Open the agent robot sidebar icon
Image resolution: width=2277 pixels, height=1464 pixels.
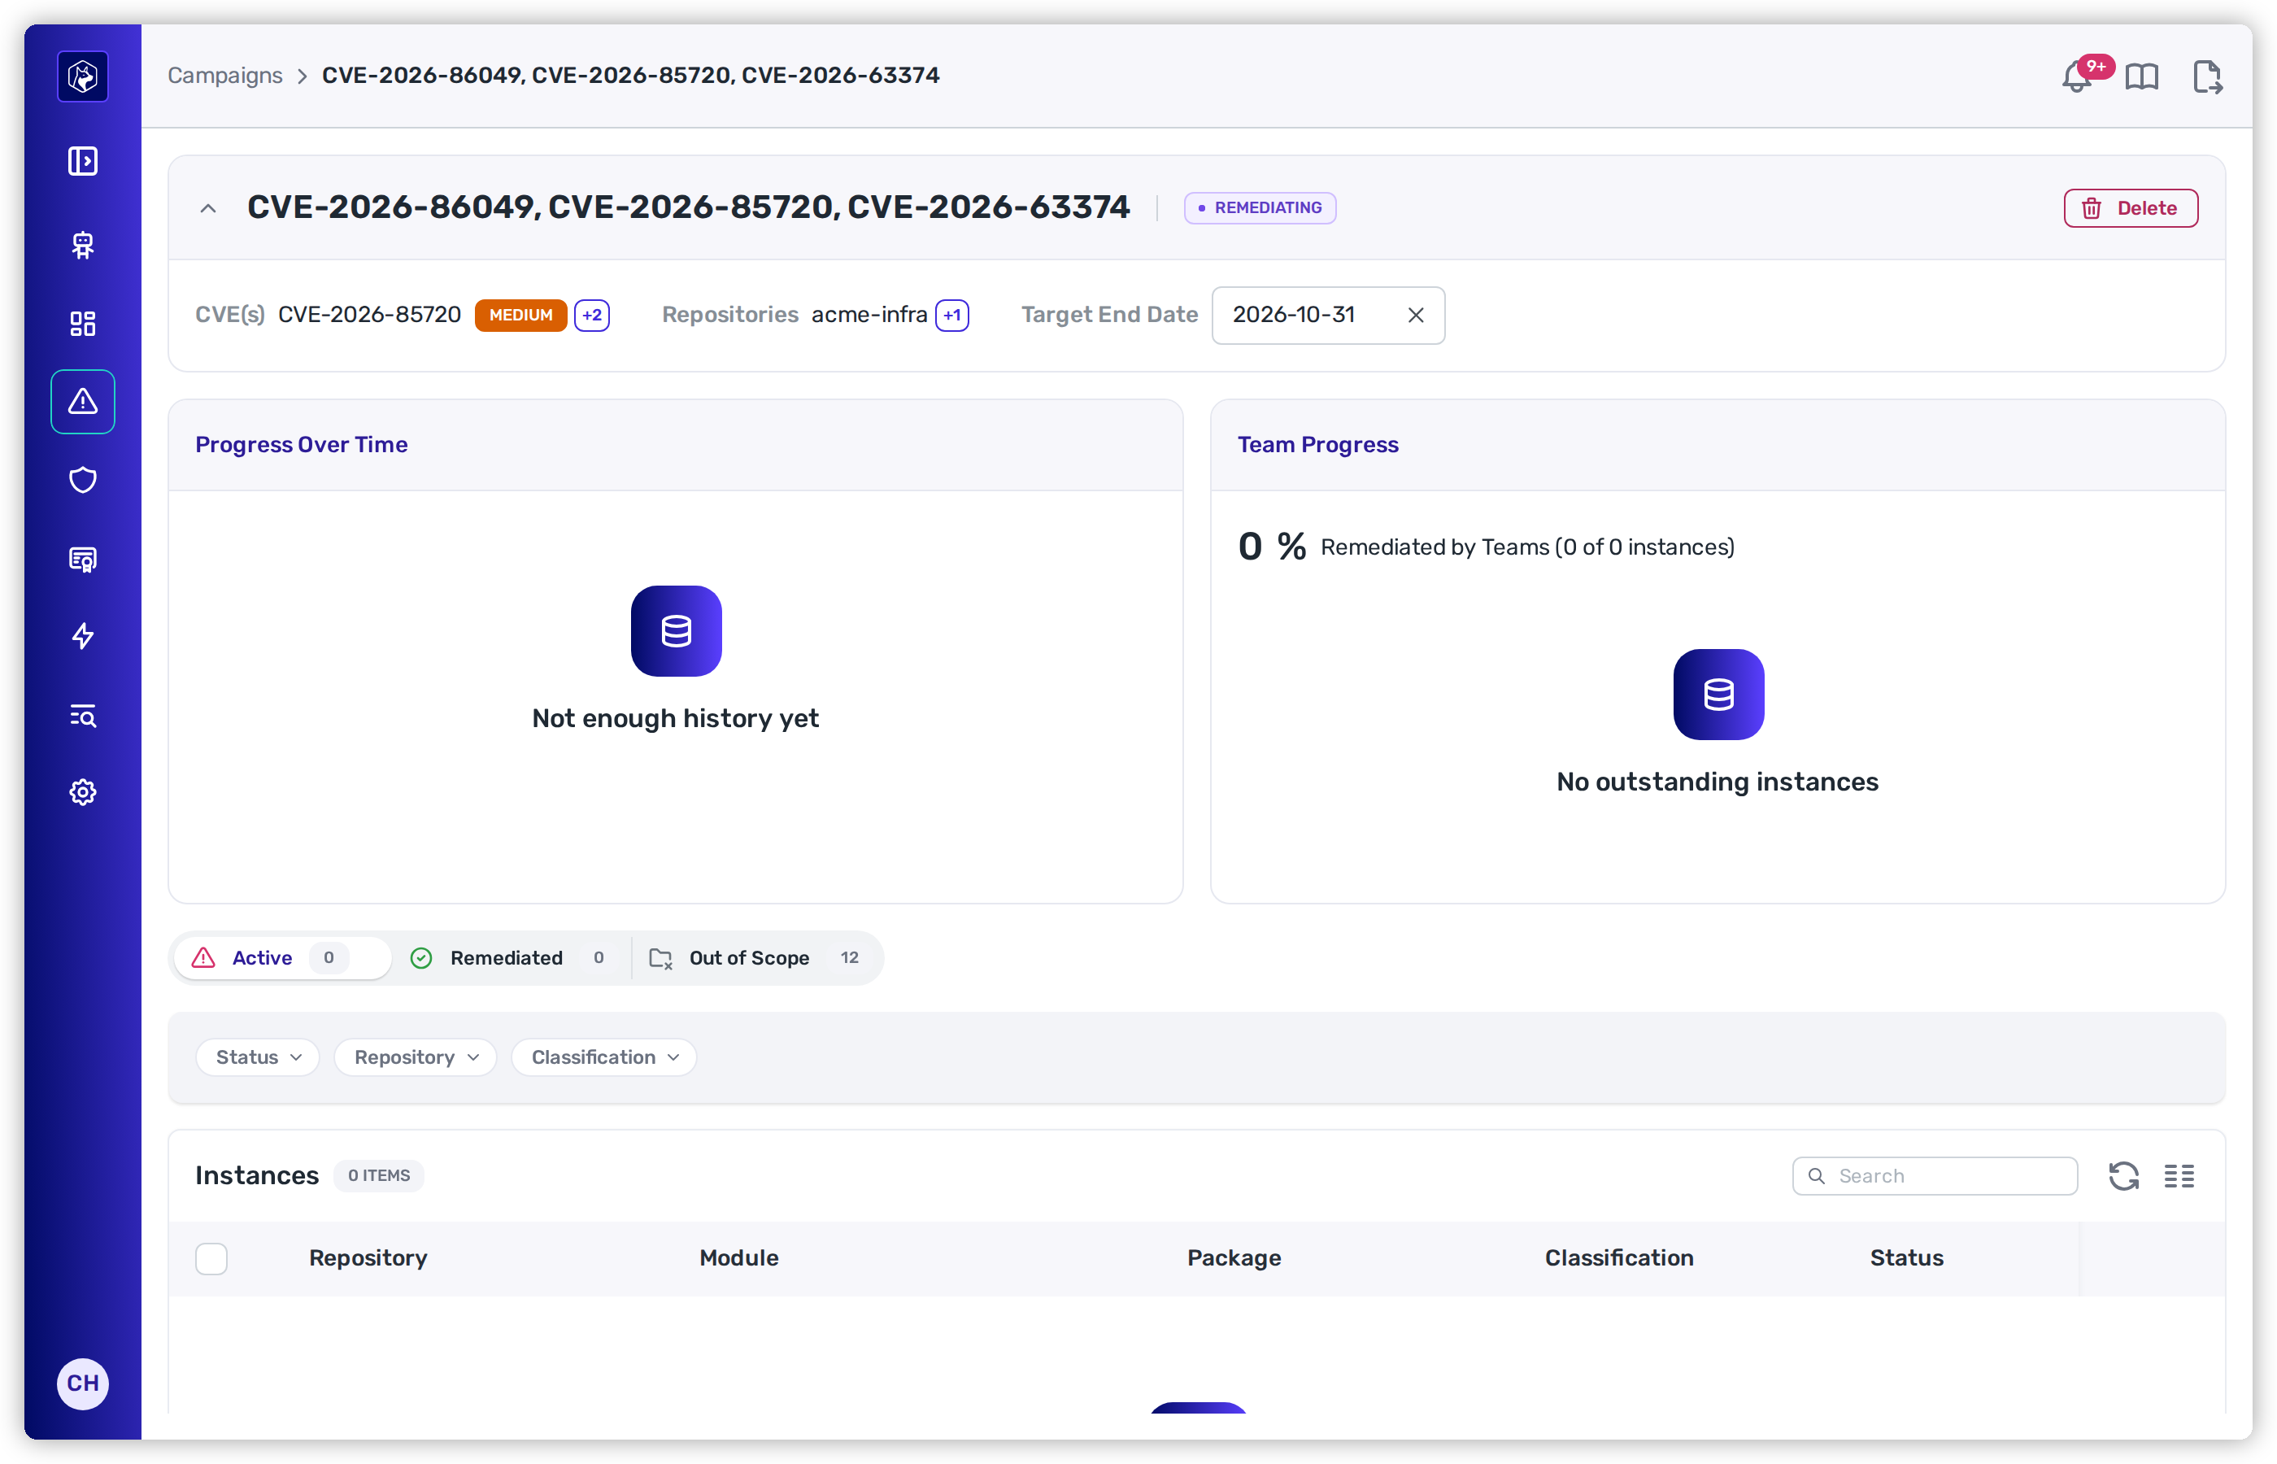[x=83, y=246]
